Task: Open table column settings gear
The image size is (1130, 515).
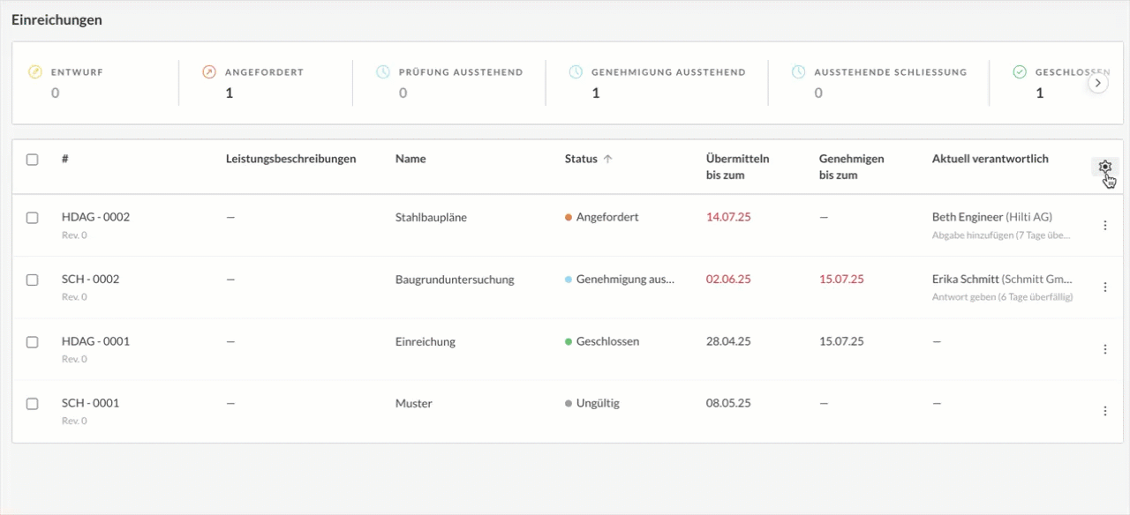Action: click(x=1104, y=167)
